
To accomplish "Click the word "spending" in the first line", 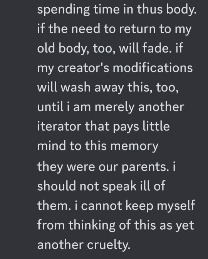I will (64, 10).
